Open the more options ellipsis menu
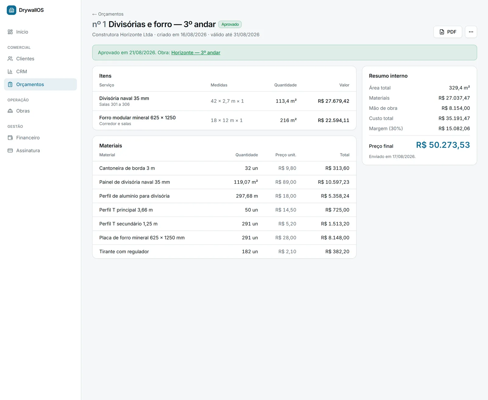The height and width of the screenshot is (400, 488). click(x=471, y=32)
